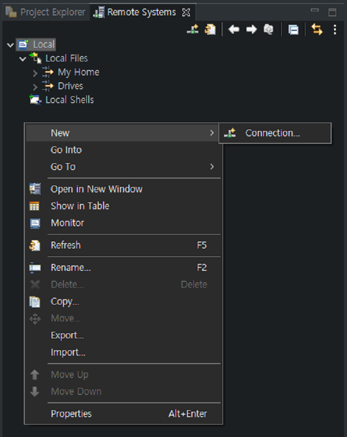Screen dimensions: 347x437
Task: Click the Up One Level toolbar icon
Action: [x=268, y=30]
